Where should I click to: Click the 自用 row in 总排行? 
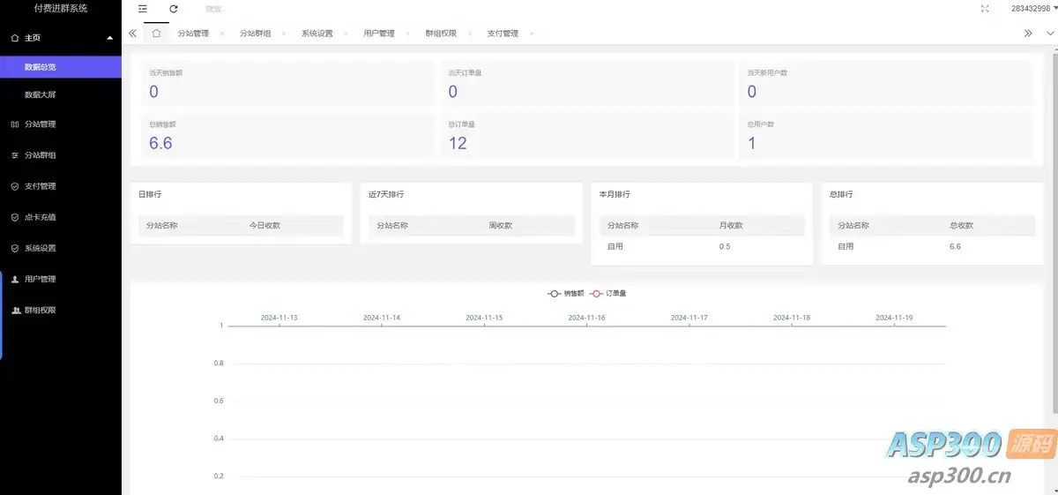point(932,247)
